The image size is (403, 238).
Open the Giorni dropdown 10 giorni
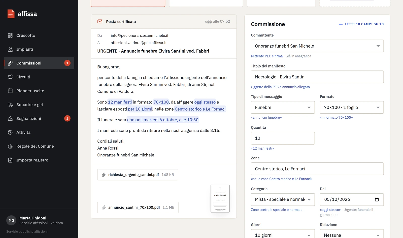click(283, 234)
